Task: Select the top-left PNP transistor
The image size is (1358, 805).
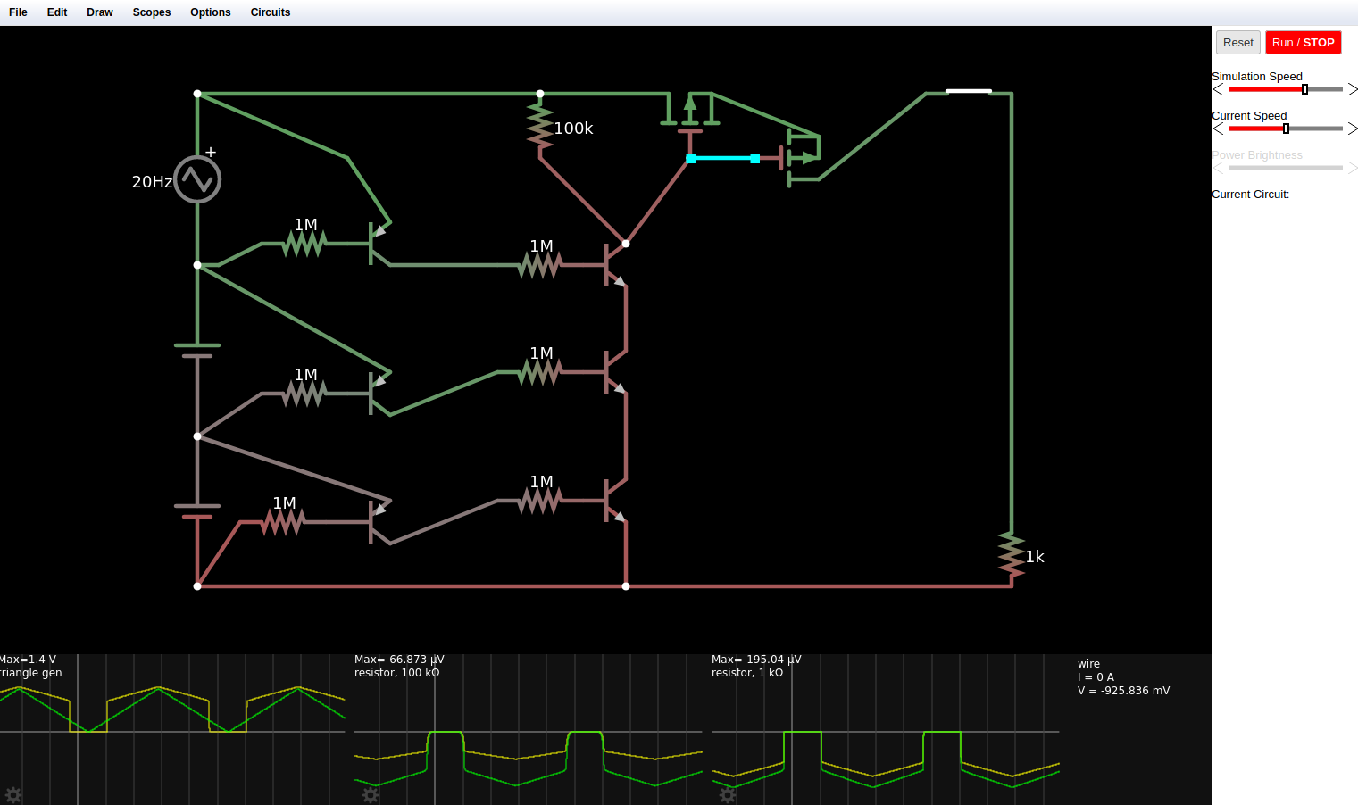Action: [x=379, y=243]
